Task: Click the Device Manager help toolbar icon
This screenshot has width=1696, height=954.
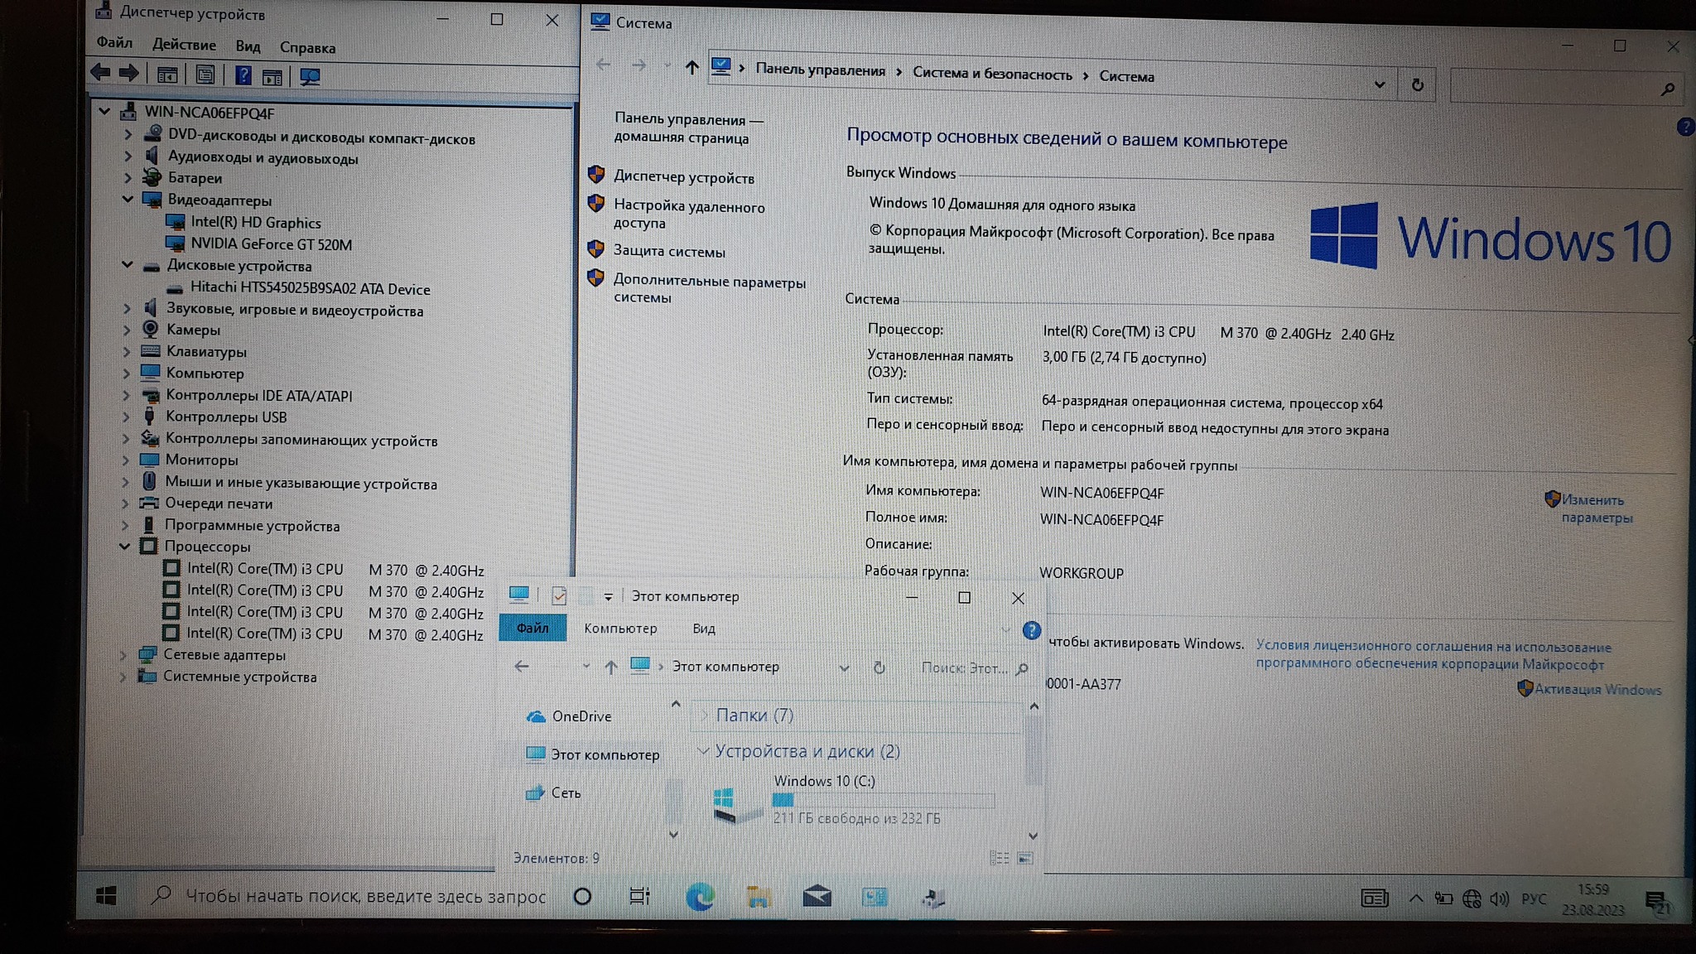Action: coord(243,75)
